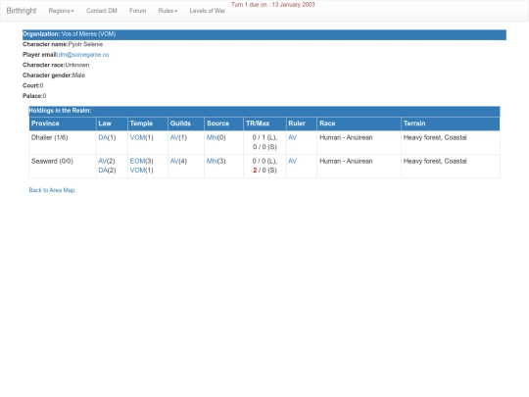Click the Turn 1 due date notice
Viewport: 529px width, 397px height.
point(273,5)
